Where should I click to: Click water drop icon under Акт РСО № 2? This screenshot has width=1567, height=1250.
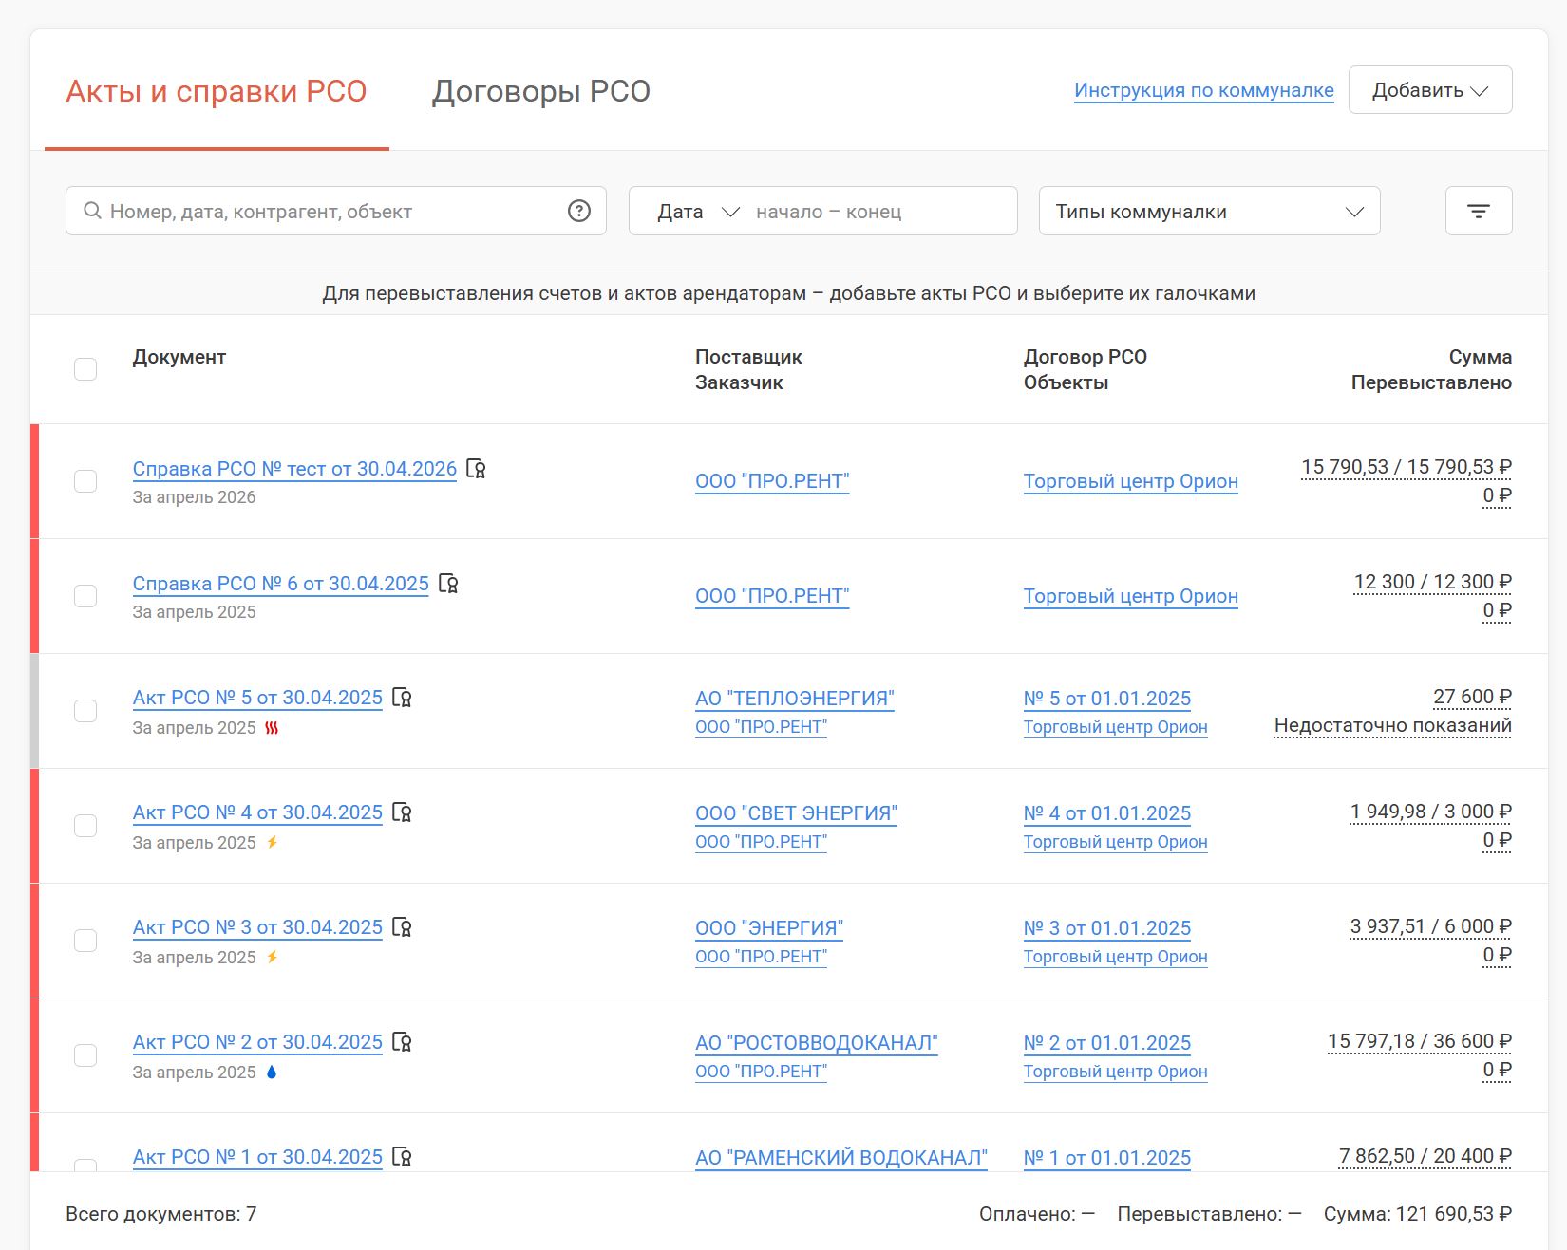pos(272,1072)
